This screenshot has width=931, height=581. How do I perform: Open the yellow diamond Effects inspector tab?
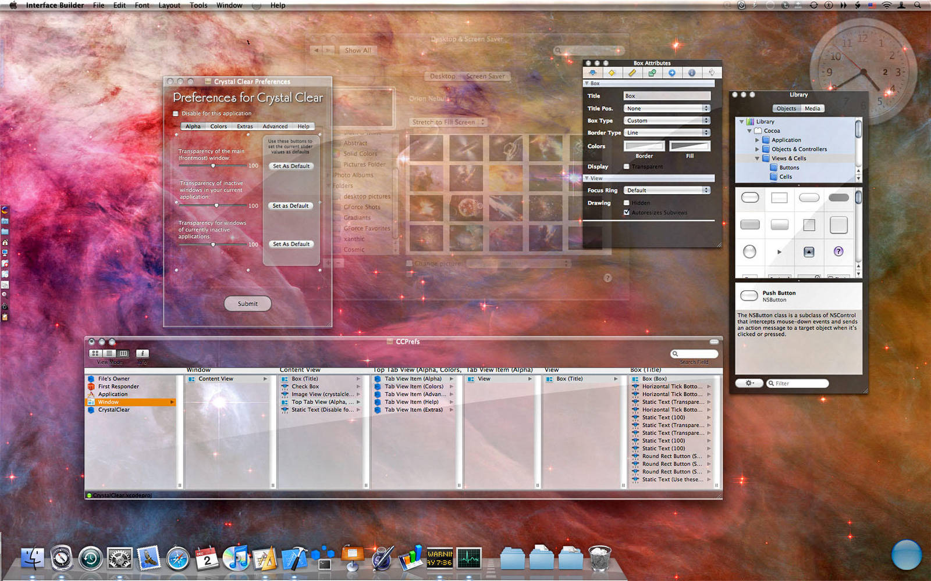[x=612, y=73]
